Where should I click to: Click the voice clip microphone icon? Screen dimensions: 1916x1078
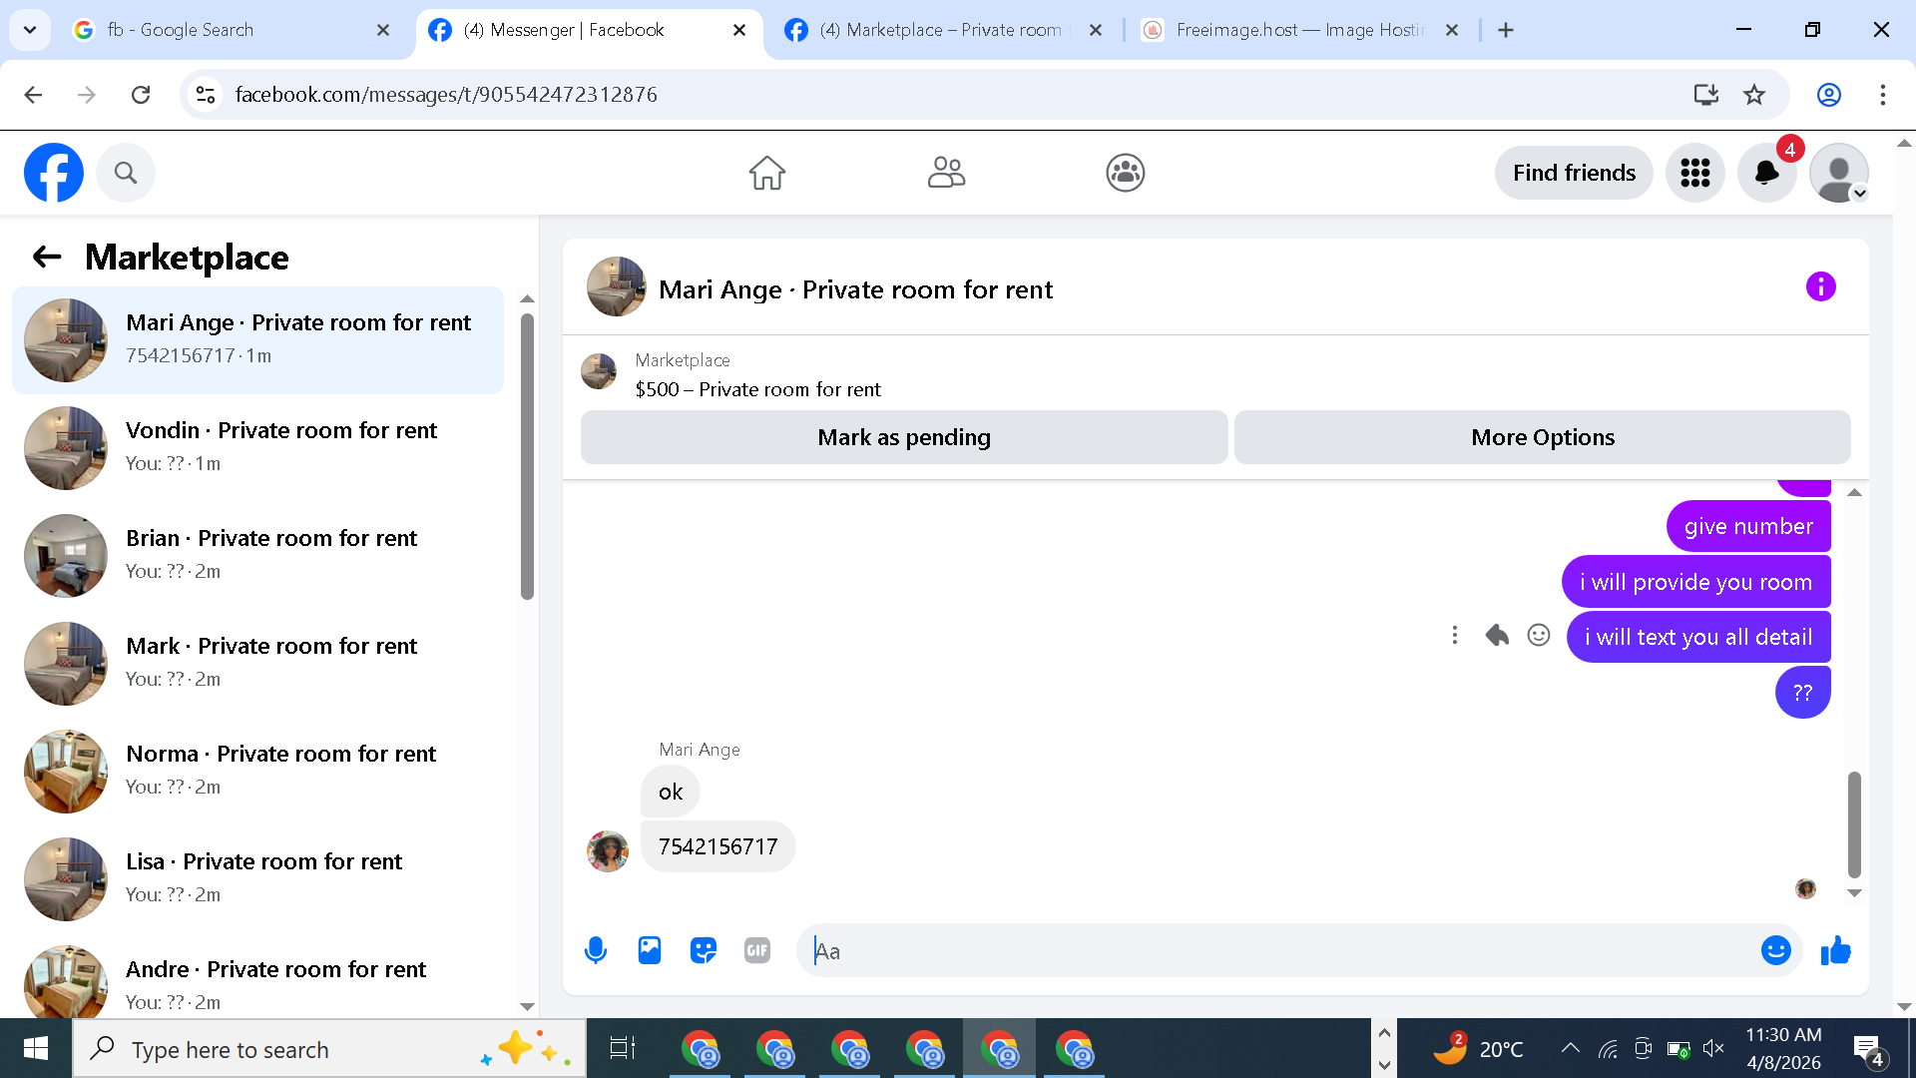596,950
